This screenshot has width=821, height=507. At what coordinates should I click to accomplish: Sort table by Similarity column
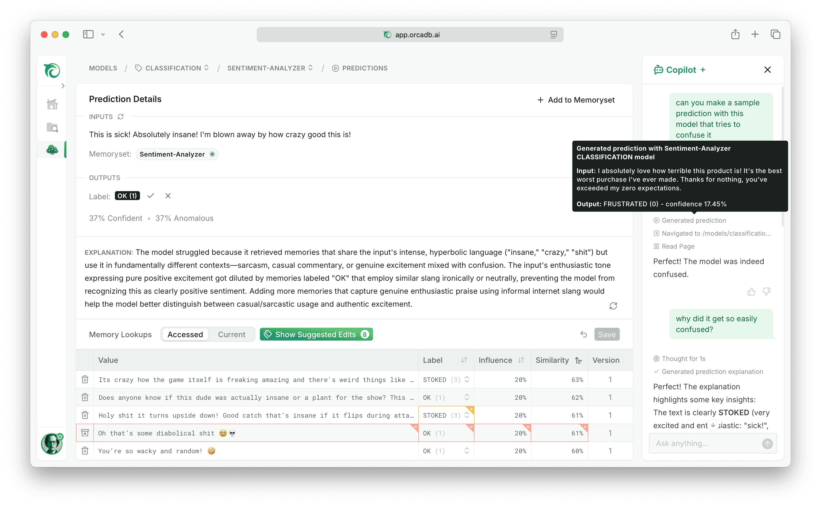click(579, 360)
